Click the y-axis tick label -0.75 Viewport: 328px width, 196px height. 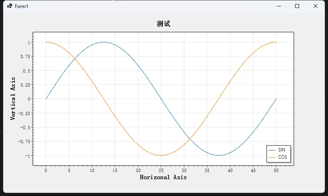[24, 141]
